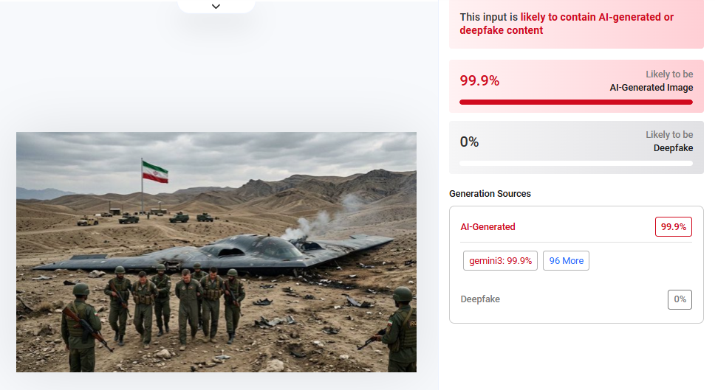This screenshot has width=715, height=390.
Task: Click the large 99.9% score text
Action: click(x=479, y=80)
